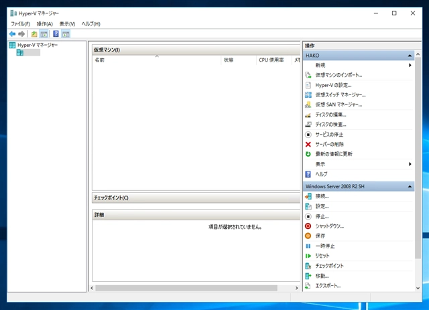The width and height of the screenshot is (429, 310).
Task: Collapse the HAKO actions section
Action: coord(410,56)
